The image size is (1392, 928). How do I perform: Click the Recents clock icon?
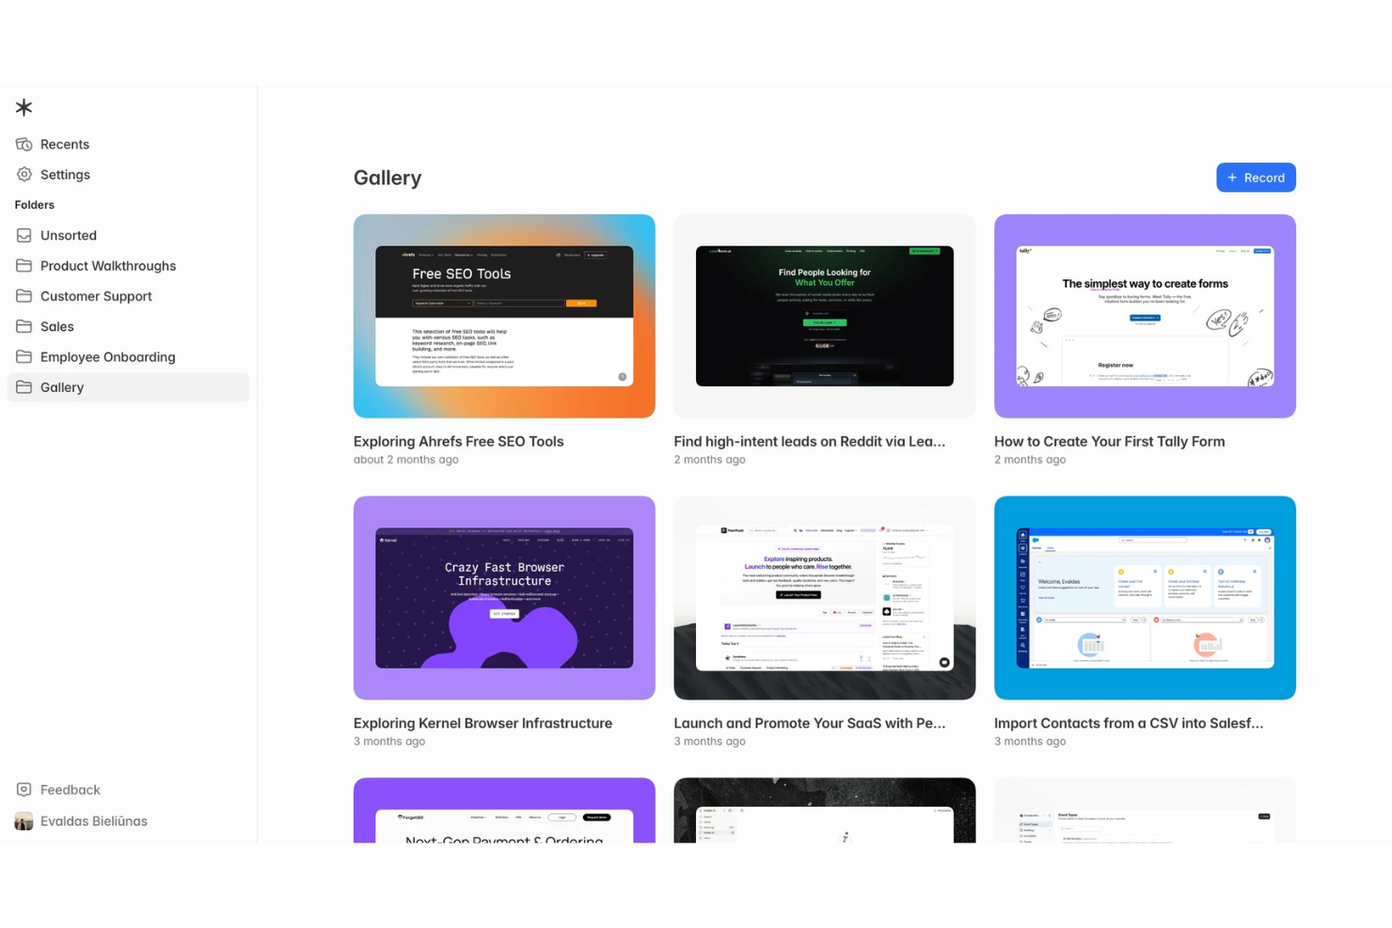coord(24,144)
